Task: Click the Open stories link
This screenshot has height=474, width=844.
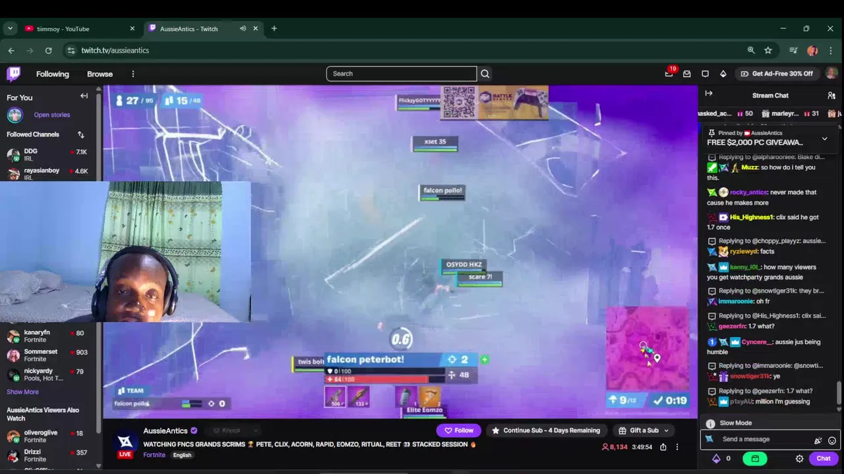Action: 52,115
